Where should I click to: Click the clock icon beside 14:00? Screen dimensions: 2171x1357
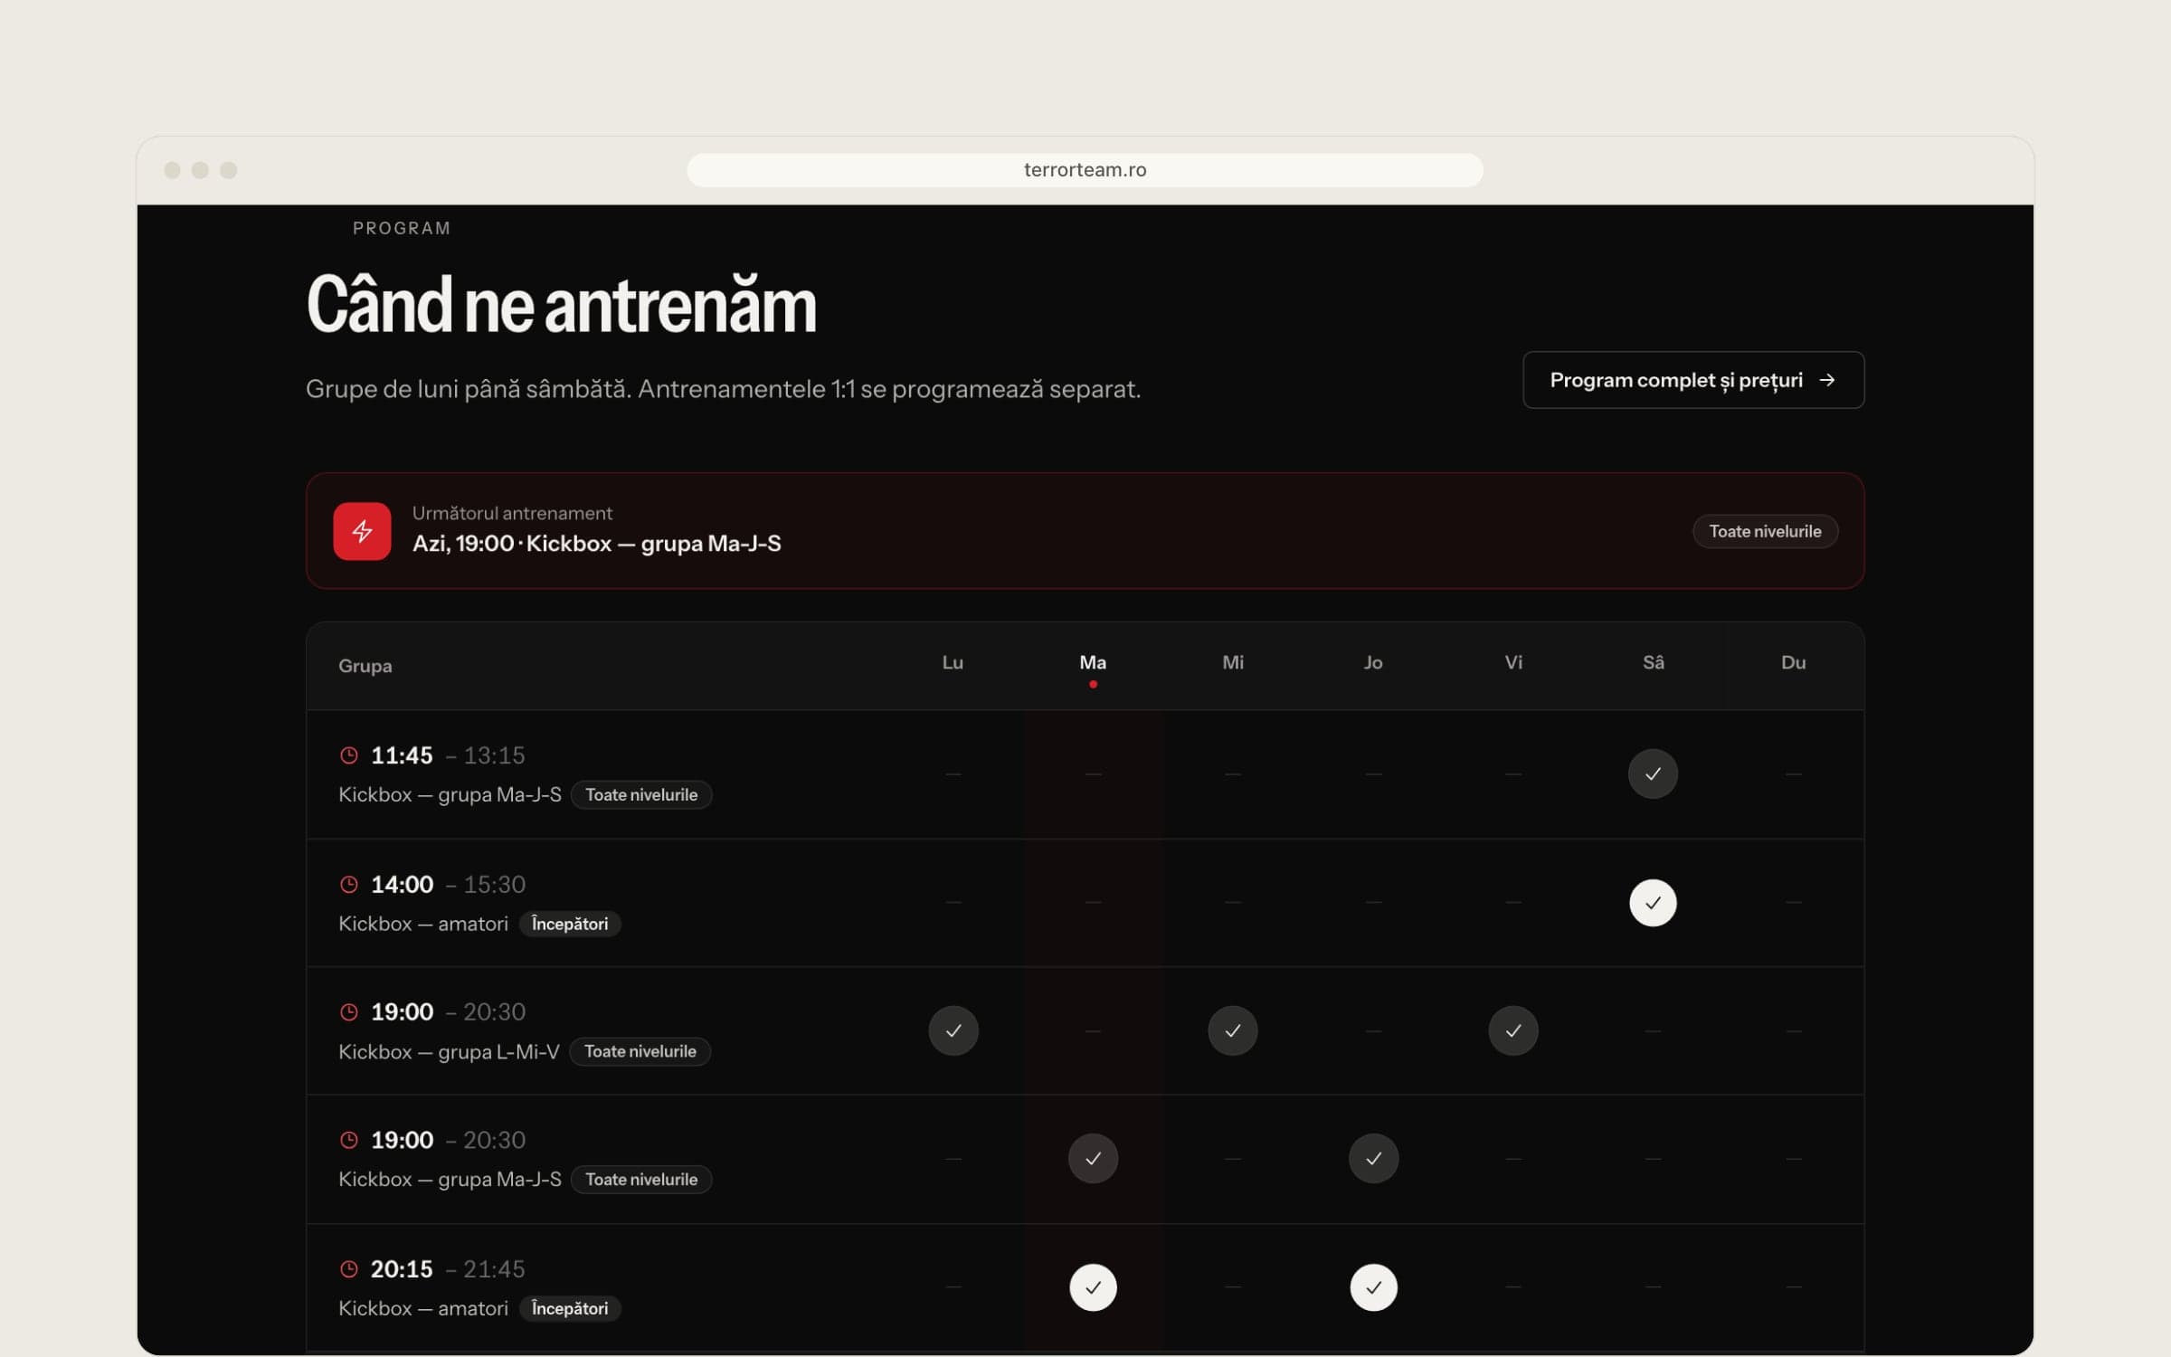tap(349, 884)
